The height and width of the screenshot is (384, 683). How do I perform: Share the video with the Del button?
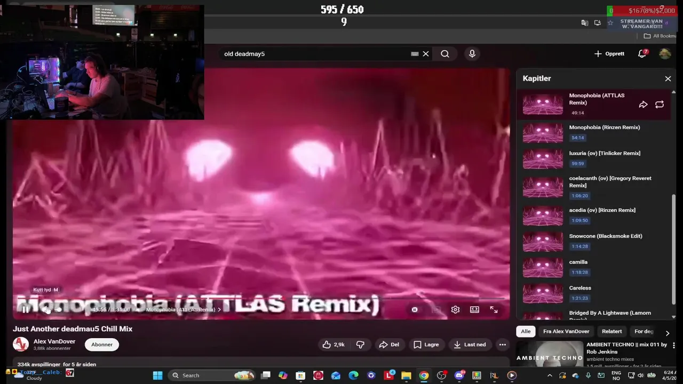[x=389, y=345]
